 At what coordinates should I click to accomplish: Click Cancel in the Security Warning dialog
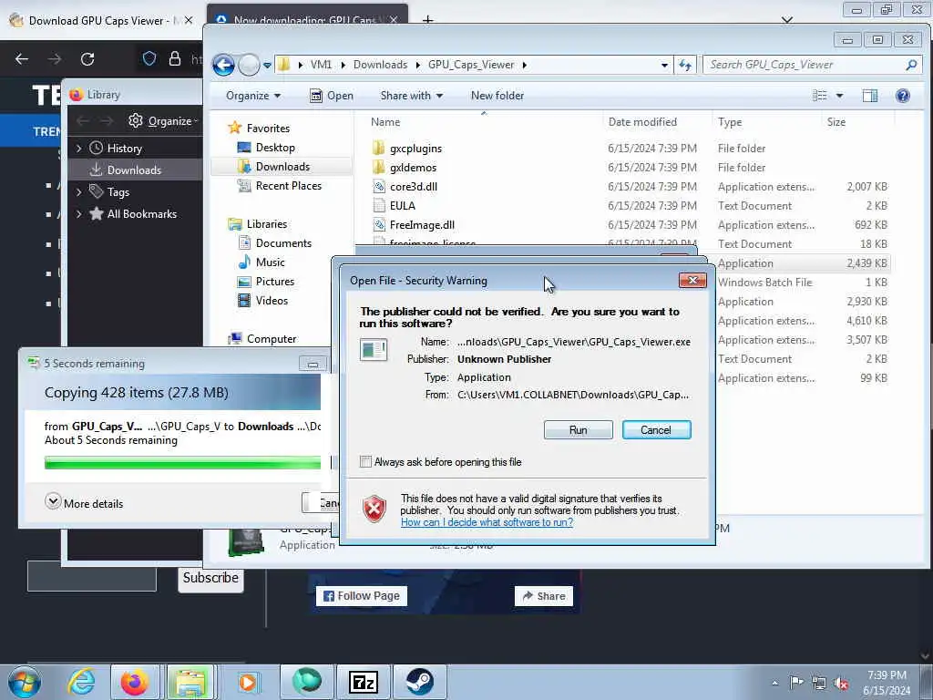click(x=656, y=430)
